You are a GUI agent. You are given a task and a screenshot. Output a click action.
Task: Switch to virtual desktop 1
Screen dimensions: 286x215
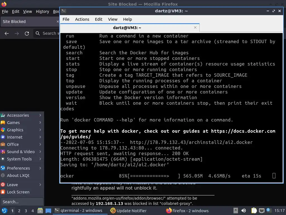click(12, 211)
